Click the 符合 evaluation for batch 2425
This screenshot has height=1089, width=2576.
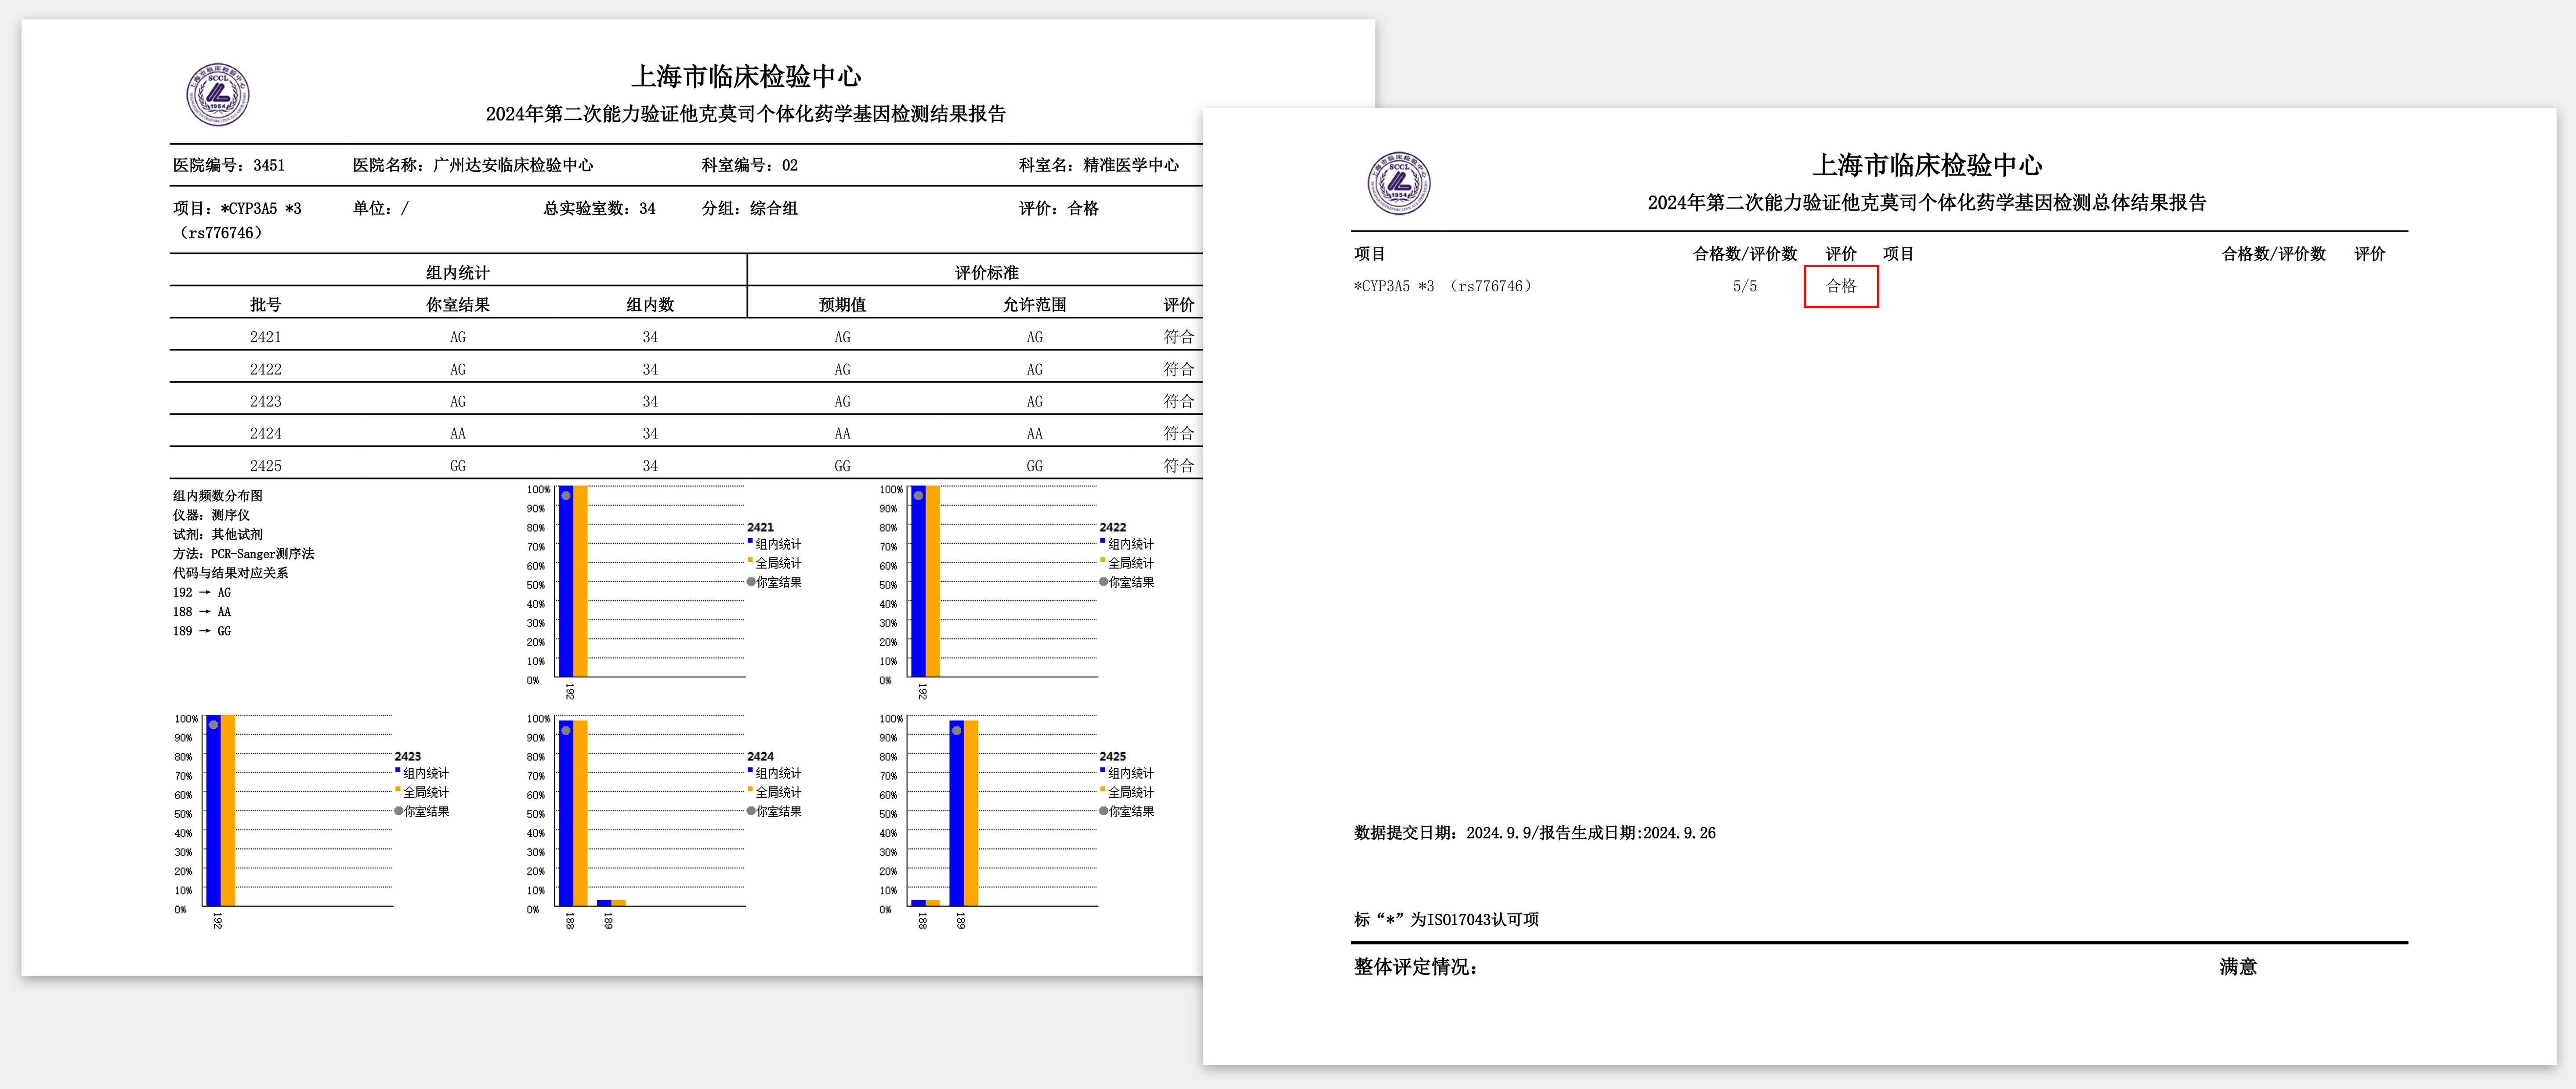pyautogui.click(x=1179, y=465)
